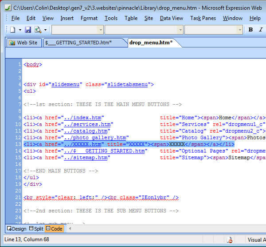Open the Style combo box
Viewport: 266px width, 247px height.
pyautogui.click(x=78, y=30)
